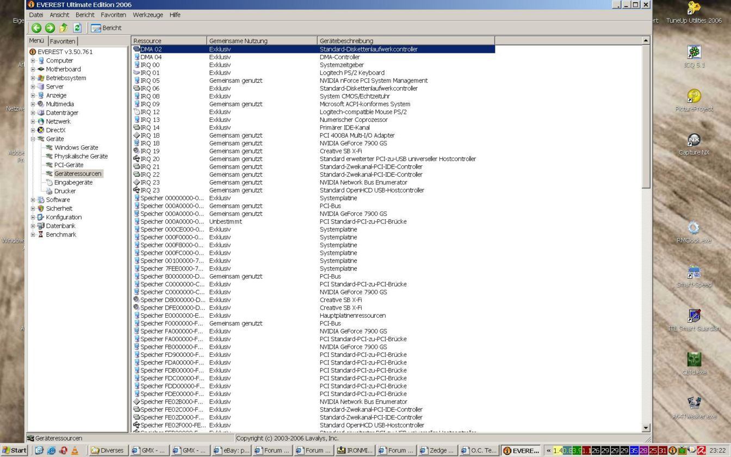Select the Speicher 7FEE0000 Systemplatine row
Viewport: 731px width, 457px height.
pos(313,269)
